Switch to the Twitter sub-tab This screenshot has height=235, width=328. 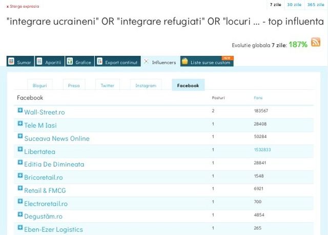[107, 85]
